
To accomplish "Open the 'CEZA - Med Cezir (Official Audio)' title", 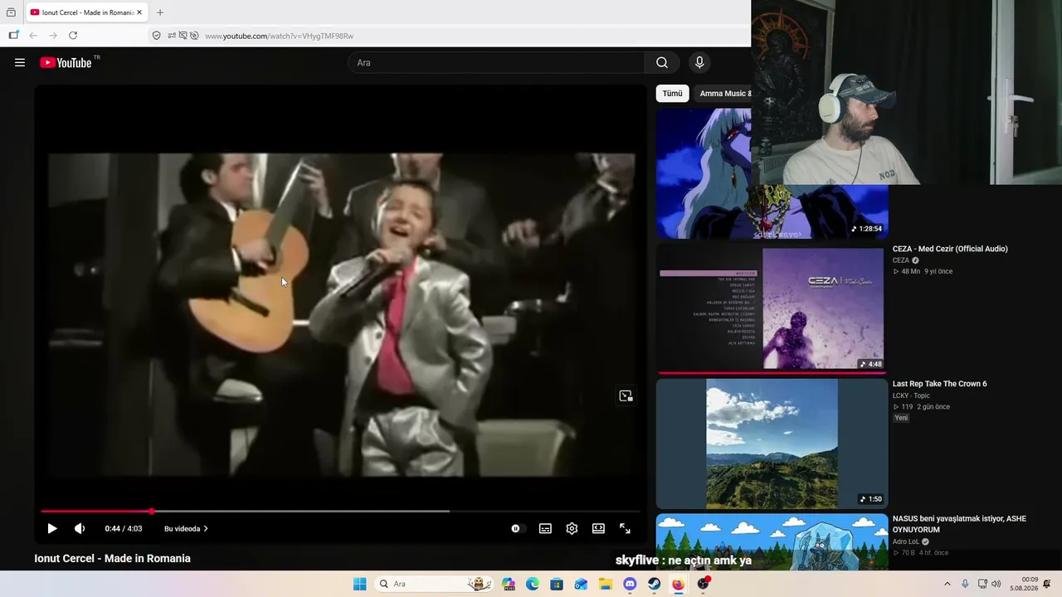I will (x=950, y=249).
